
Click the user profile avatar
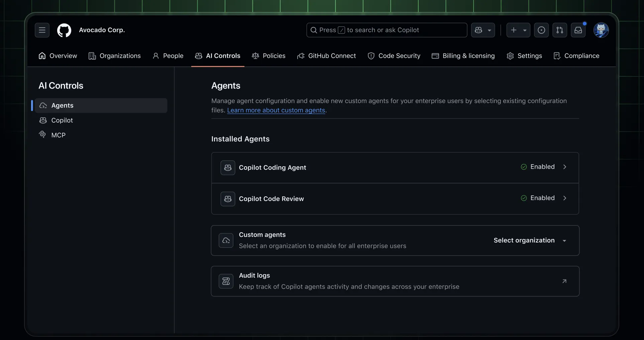click(601, 30)
